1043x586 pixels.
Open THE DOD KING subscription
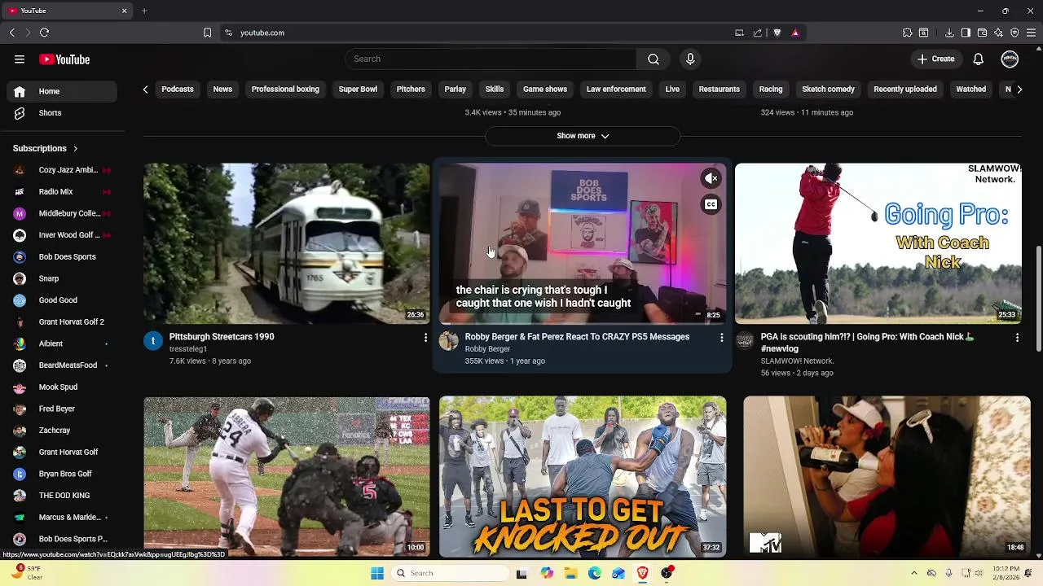coord(62,496)
